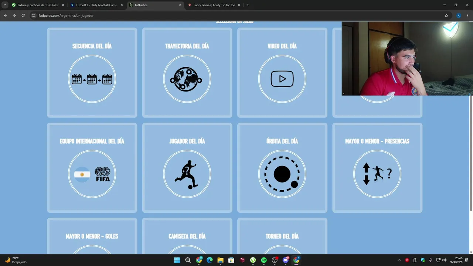Open uTorrent from the taskbar
Screen dimensions: 473x266
pos(253,260)
